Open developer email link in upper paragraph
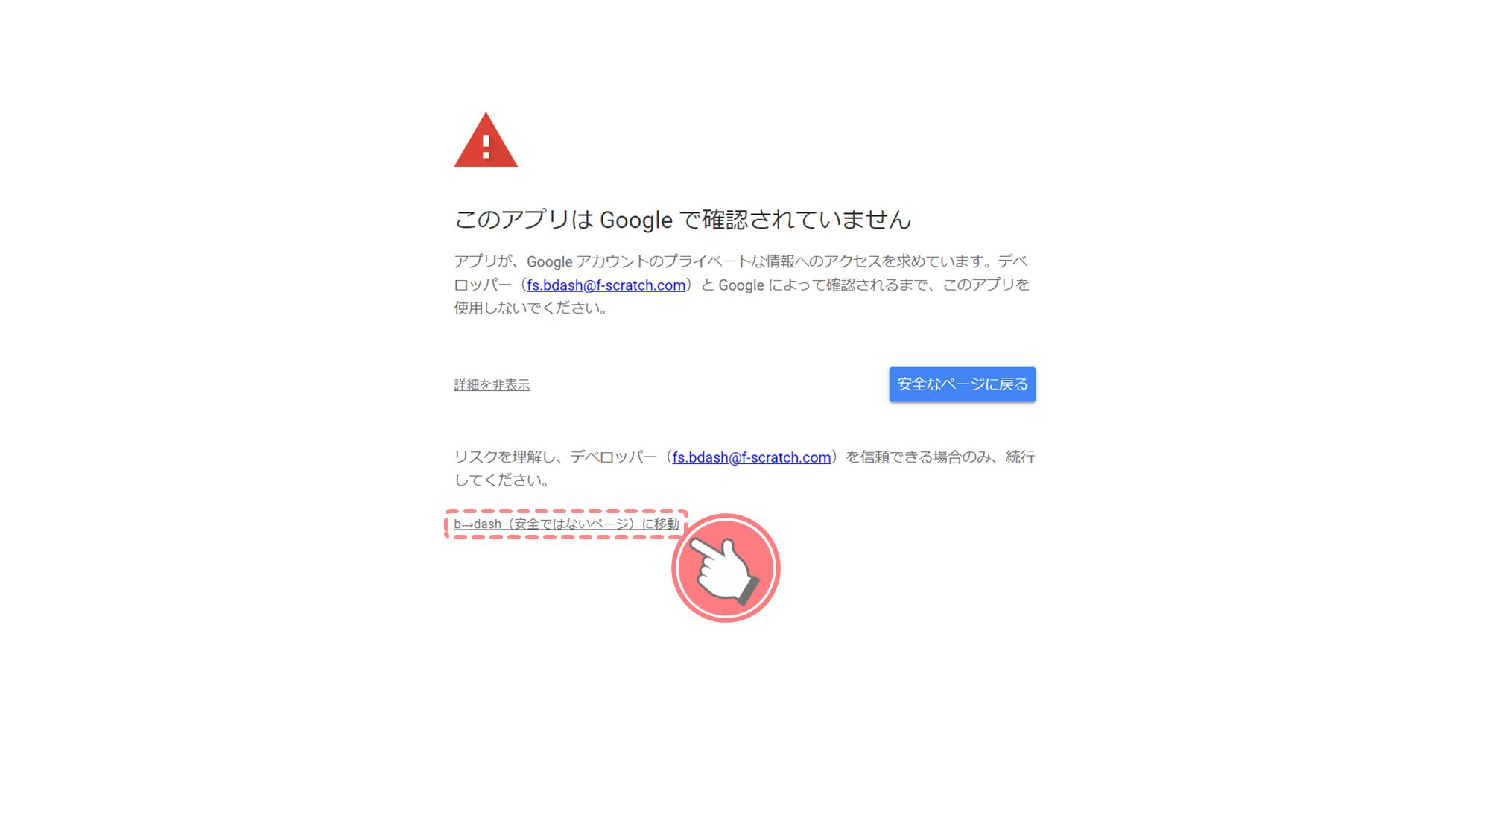1490x838 pixels. (x=606, y=285)
